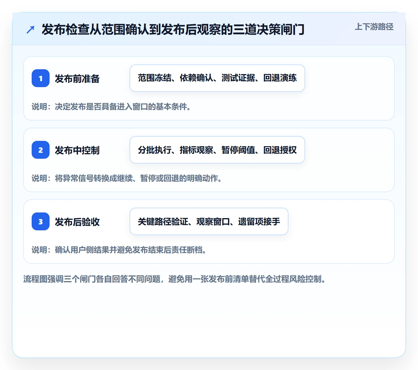Screen dimensions: 418x370
Task: Click the arrow icon beside the title
Action: (30, 30)
